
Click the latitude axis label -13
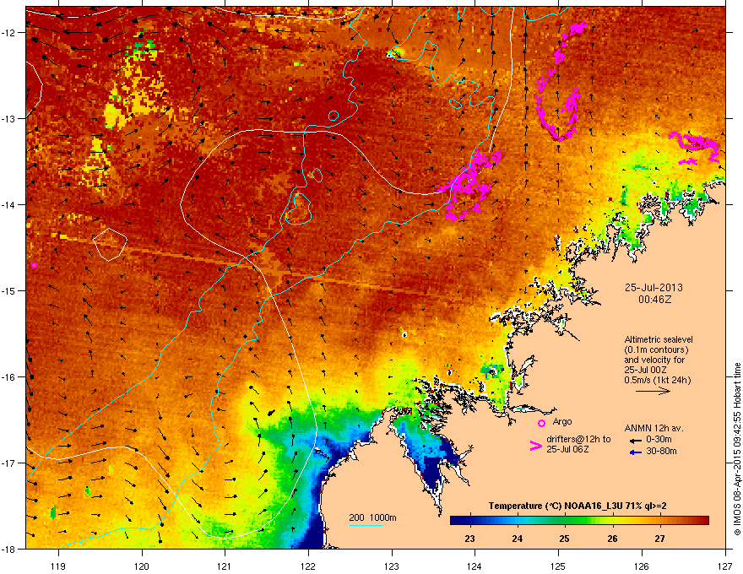click(x=8, y=118)
